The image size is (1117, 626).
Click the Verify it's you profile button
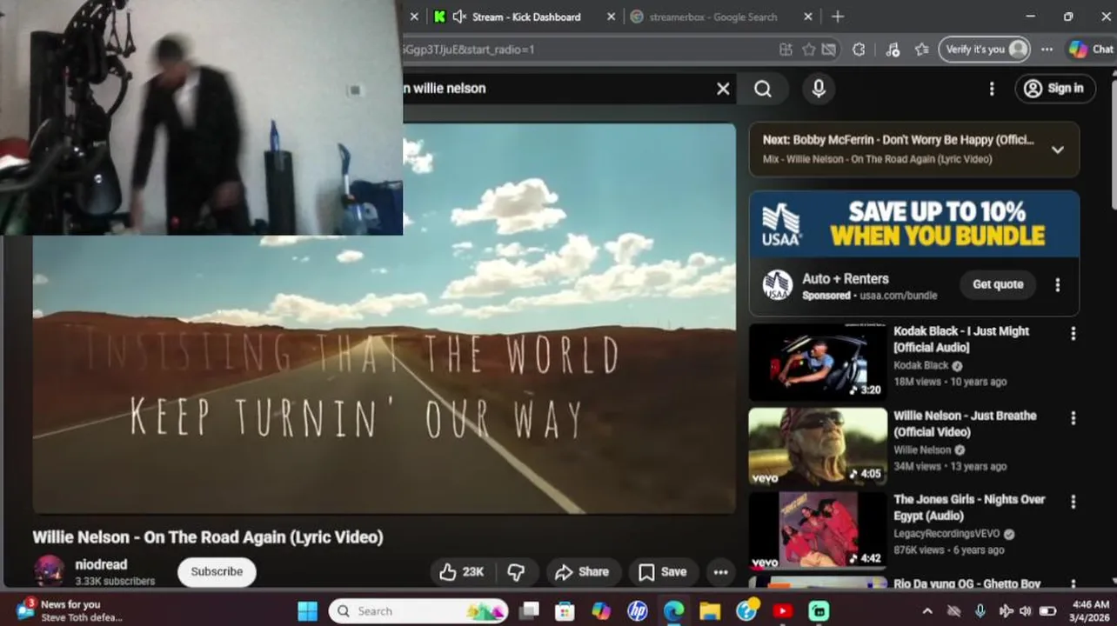click(x=986, y=50)
